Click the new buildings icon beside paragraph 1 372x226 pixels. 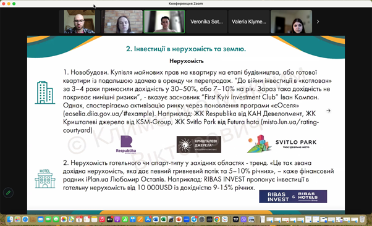click(x=45, y=93)
